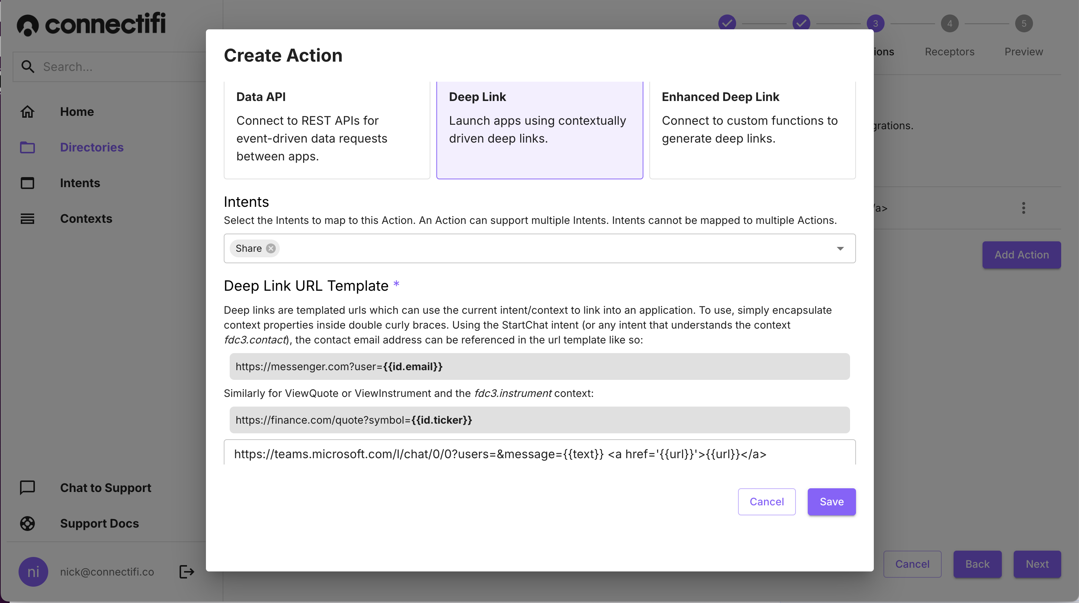The height and width of the screenshot is (603, 1079).
Task: Click inside the Intents selection field
Action: [539, 248]
